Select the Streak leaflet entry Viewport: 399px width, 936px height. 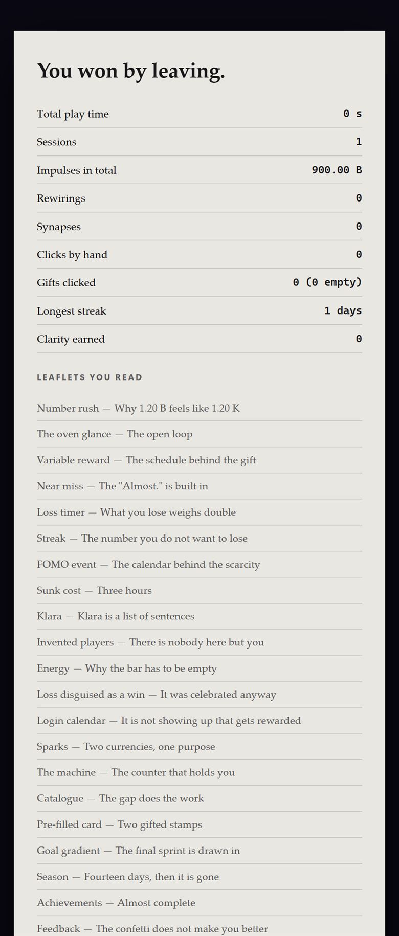pyautogui.click(x=199, y=539)
